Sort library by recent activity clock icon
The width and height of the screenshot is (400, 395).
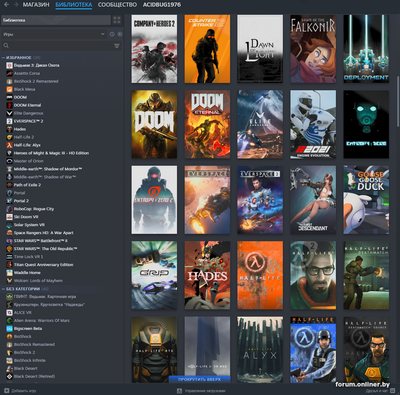[112, 34]
